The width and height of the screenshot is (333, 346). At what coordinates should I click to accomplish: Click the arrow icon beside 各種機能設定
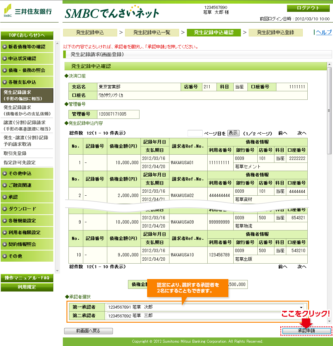click(x=5, y=221)
